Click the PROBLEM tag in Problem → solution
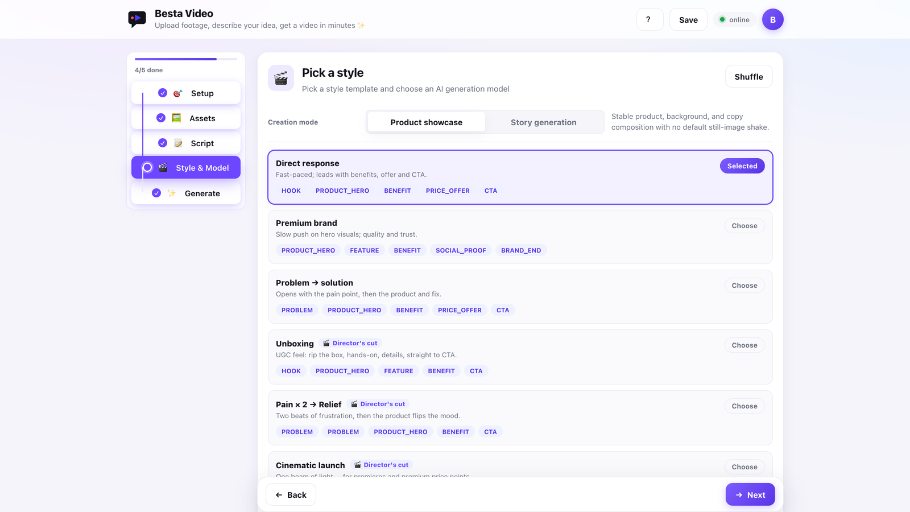 tap(297, 310)
